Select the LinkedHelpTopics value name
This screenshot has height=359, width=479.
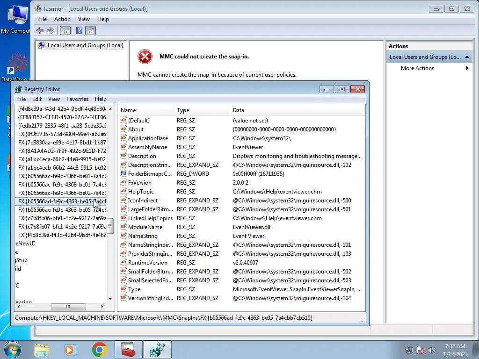point(150,218)
